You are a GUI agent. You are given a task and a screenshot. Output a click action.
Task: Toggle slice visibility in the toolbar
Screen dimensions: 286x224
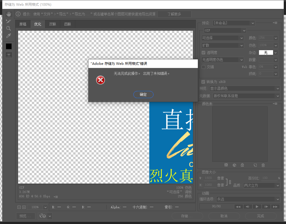pyautogui.click(x=9, y=54)
